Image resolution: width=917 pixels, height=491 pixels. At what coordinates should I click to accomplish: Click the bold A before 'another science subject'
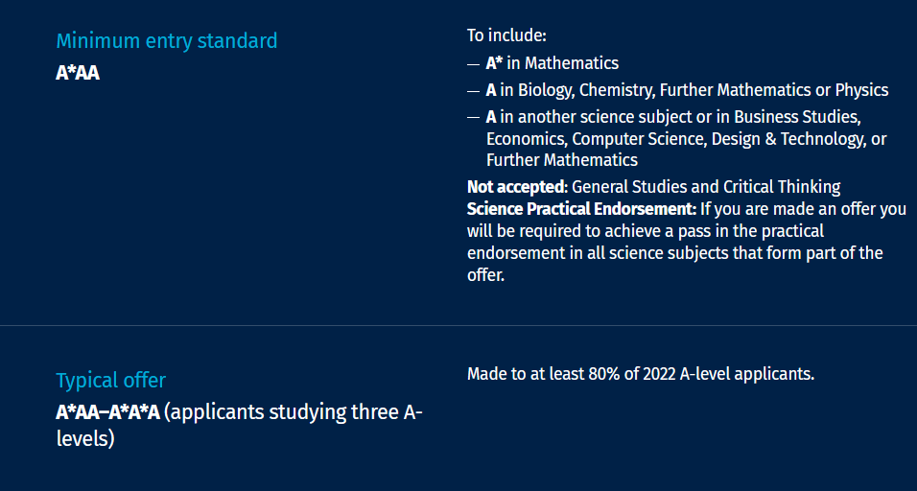(x=491, y=118)
